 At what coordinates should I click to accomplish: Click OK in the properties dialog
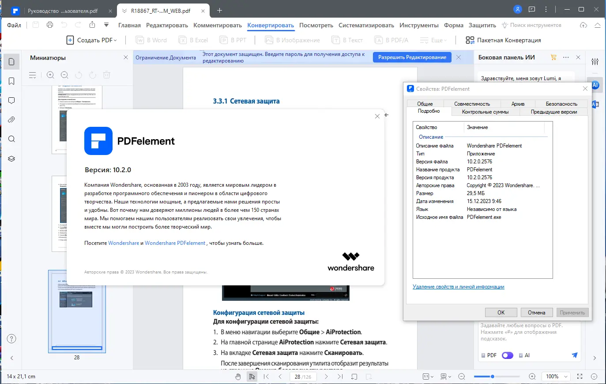coord(501,312)
